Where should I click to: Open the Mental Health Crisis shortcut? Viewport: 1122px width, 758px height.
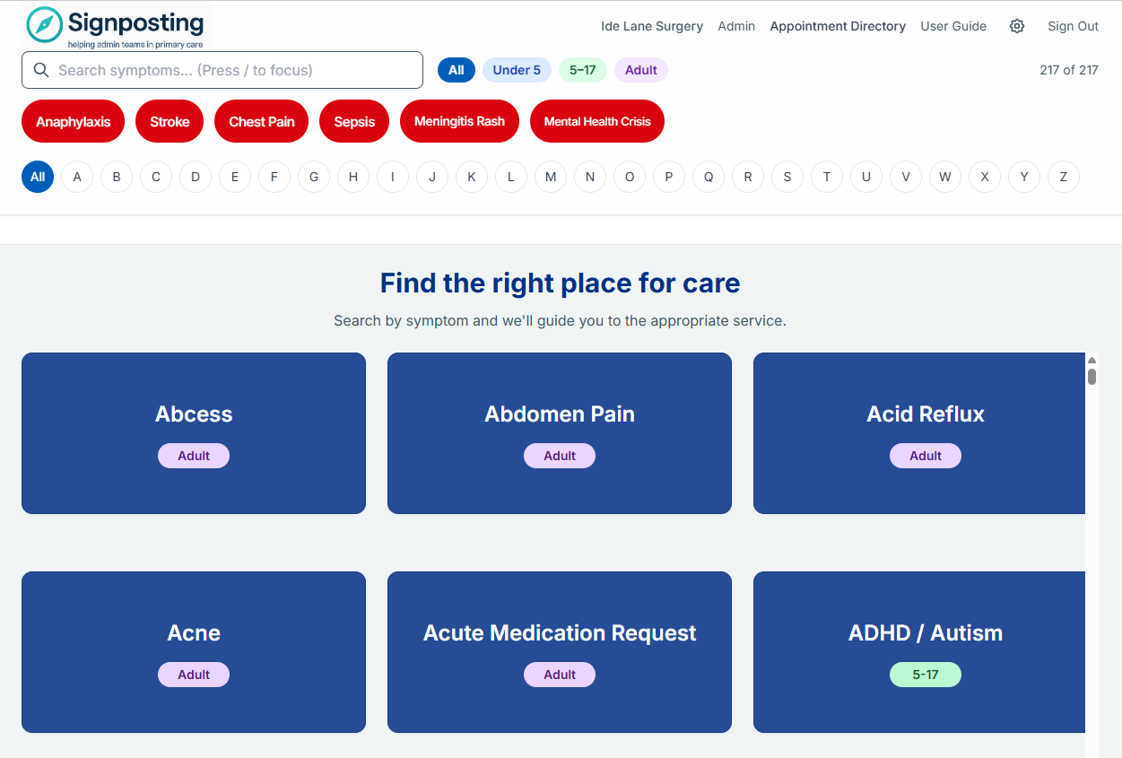(x=596, y=120)
